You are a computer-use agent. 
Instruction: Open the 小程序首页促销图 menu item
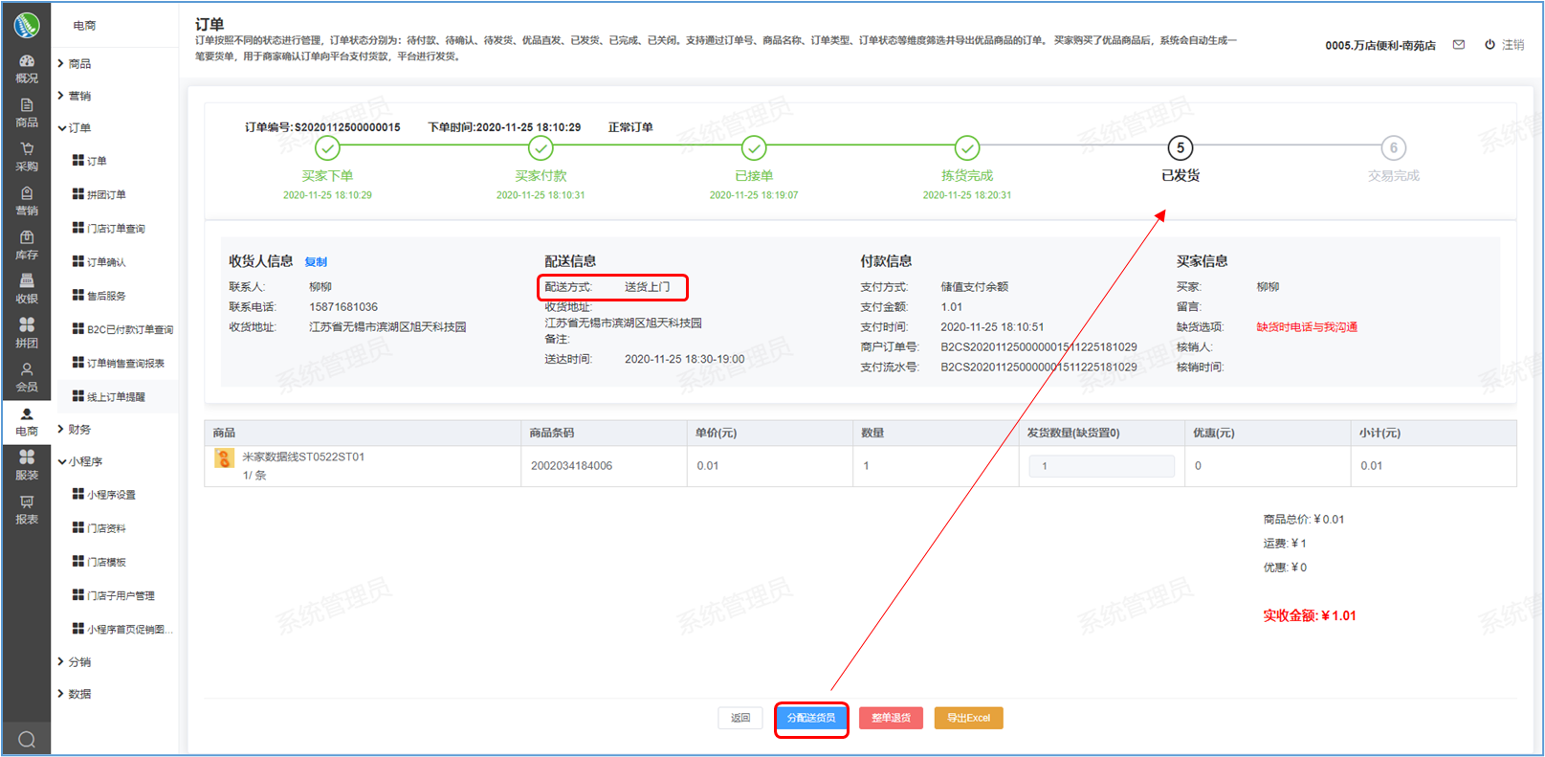pos(123,629)
